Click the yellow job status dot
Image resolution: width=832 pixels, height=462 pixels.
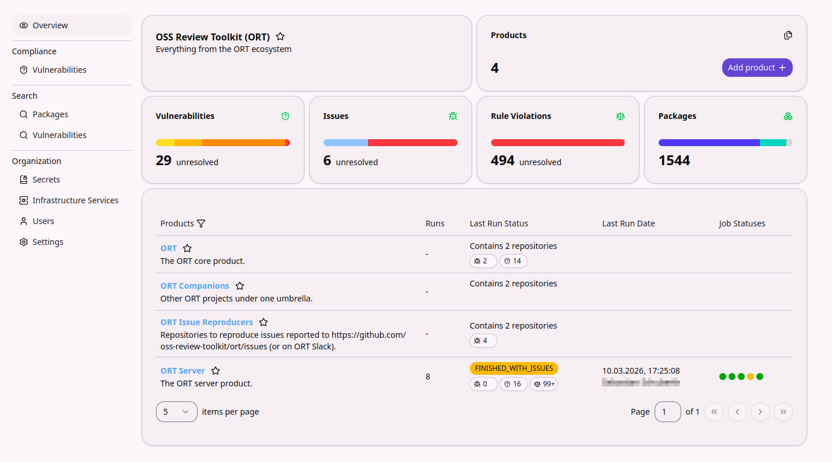751,377
